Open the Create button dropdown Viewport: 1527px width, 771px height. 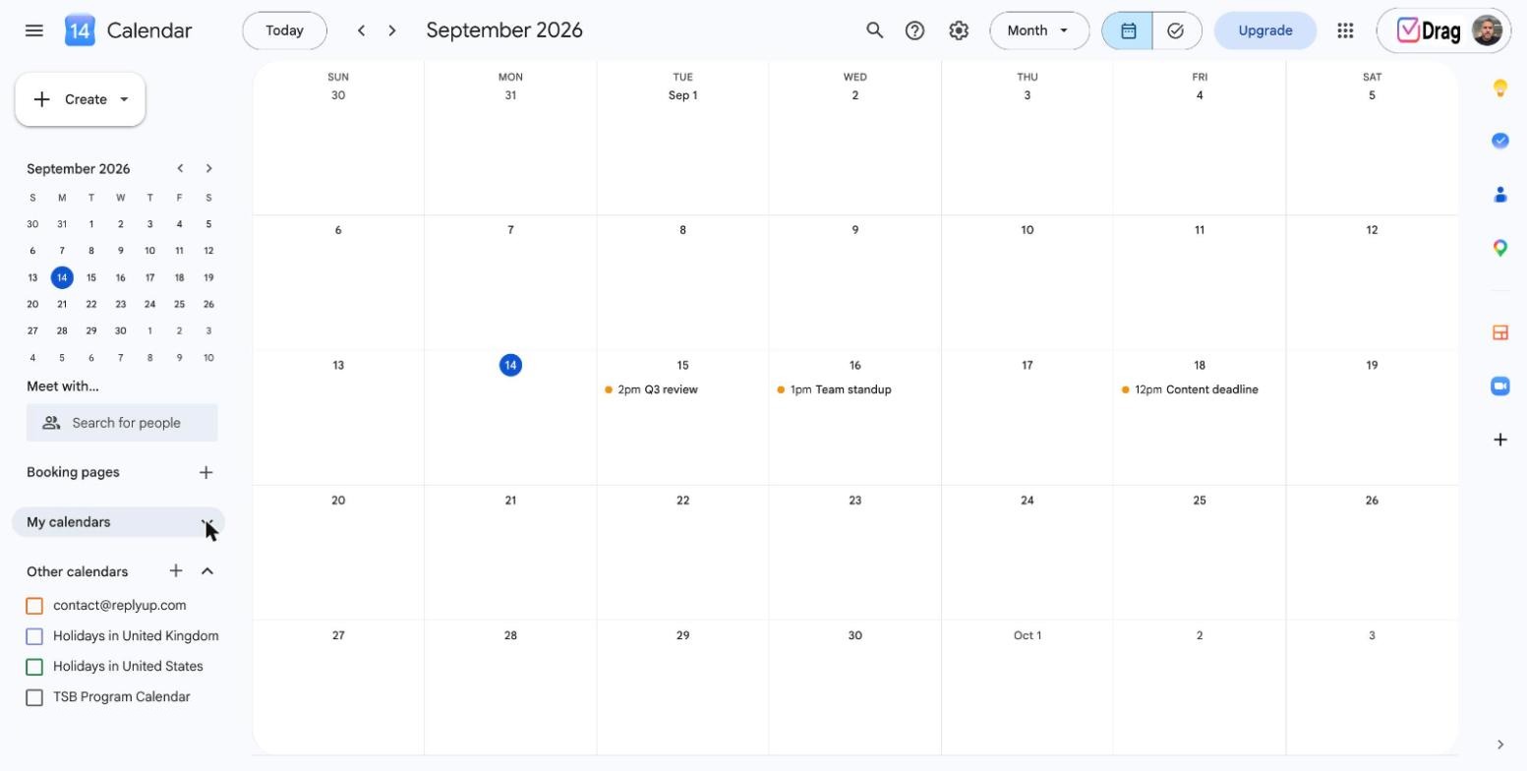click(124, 99)
